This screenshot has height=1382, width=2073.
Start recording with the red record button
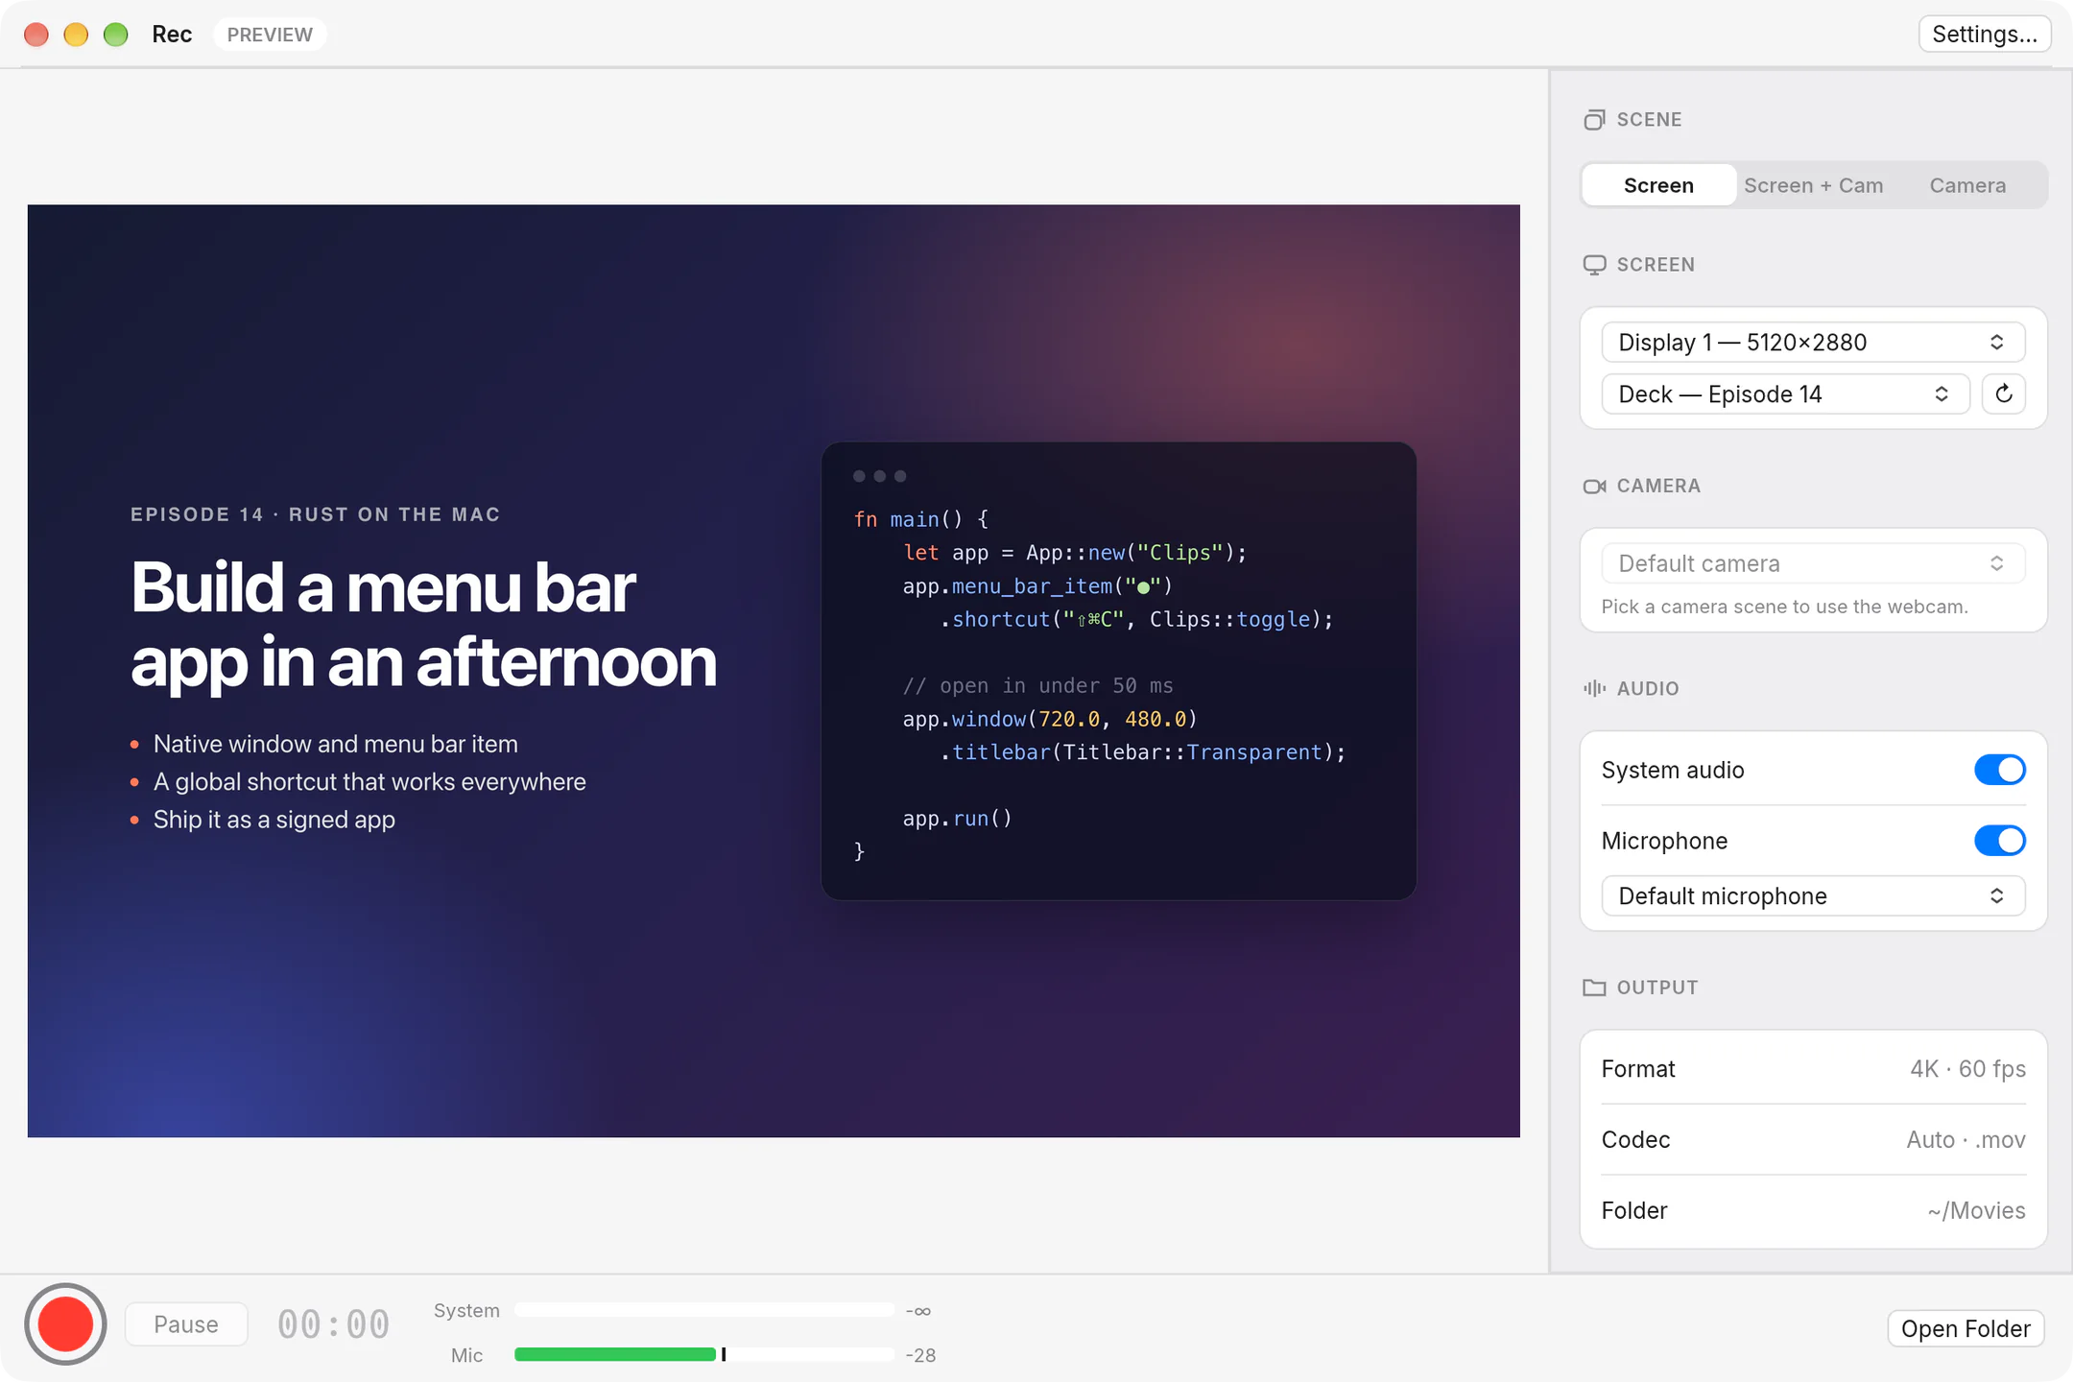[x=65, y=1324]
